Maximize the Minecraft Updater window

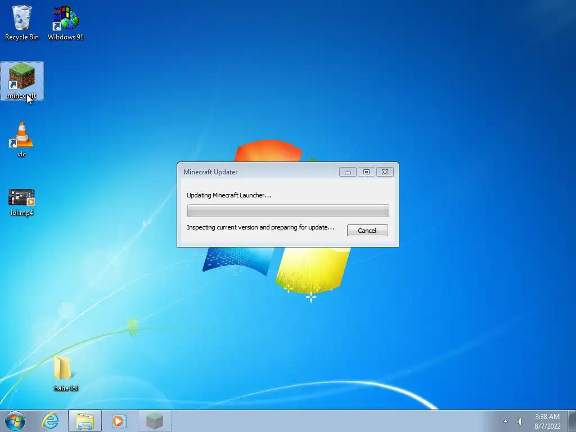click(366, 172)
